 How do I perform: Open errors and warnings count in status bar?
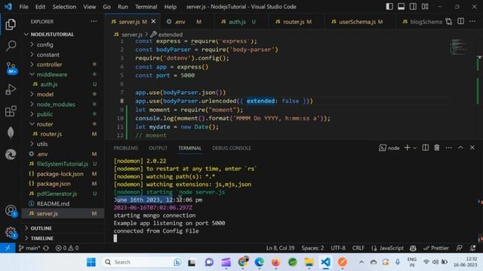click(x=67, y=248)
